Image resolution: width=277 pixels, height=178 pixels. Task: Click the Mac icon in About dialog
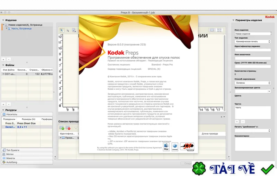coord(166,147)
